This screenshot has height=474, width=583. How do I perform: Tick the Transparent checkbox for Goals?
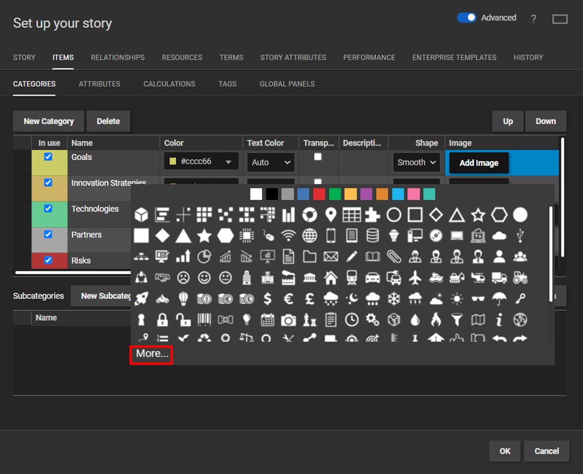click(318, 157)
